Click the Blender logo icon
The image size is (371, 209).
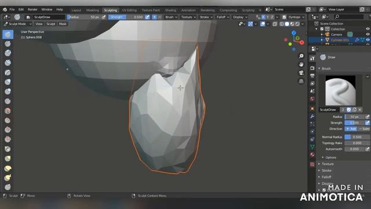coord(5,9)
